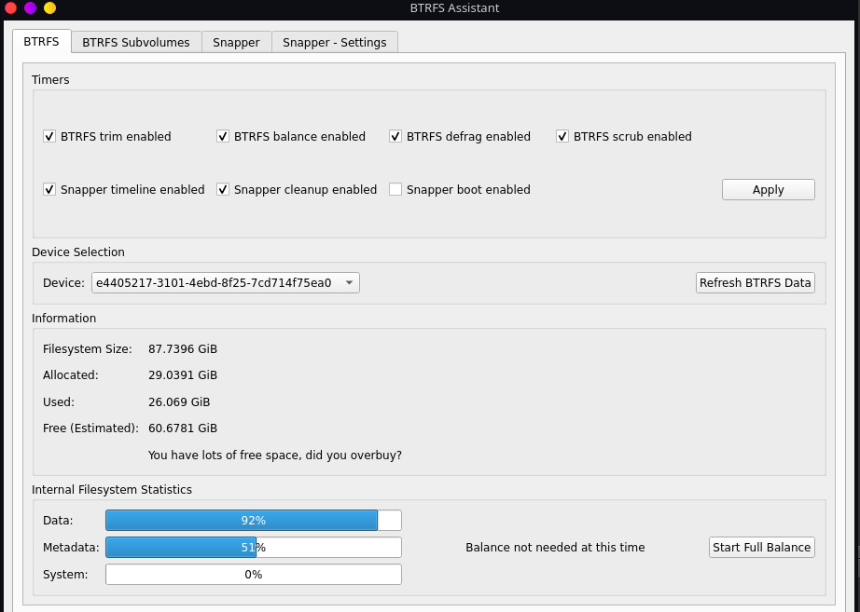Open the device selection dropdown

pyautogui.click(x=349, y=282)
